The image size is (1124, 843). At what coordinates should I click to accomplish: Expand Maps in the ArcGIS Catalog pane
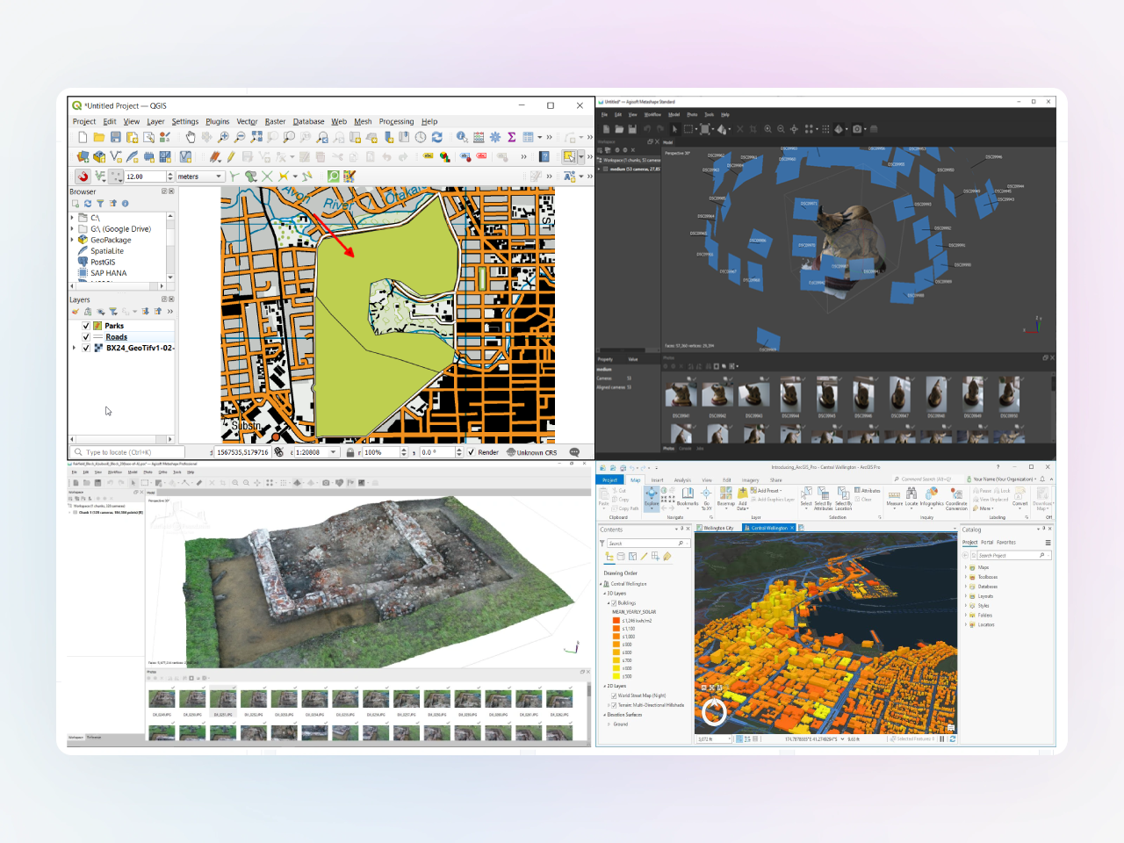click(965, 567)
